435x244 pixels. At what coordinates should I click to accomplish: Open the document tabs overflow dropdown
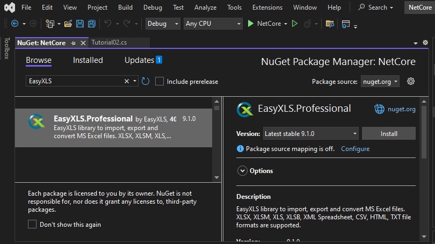[x=415, y=43]
